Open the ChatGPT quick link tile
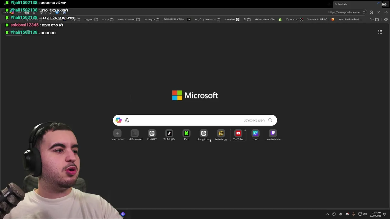The image size is (390, 219). pyautogui.click(x=152, y=135)
